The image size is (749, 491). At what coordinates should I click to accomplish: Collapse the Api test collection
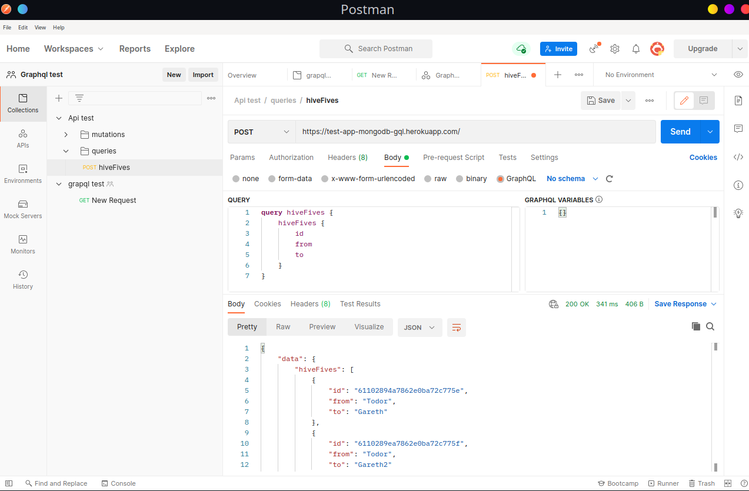[59, 118]
